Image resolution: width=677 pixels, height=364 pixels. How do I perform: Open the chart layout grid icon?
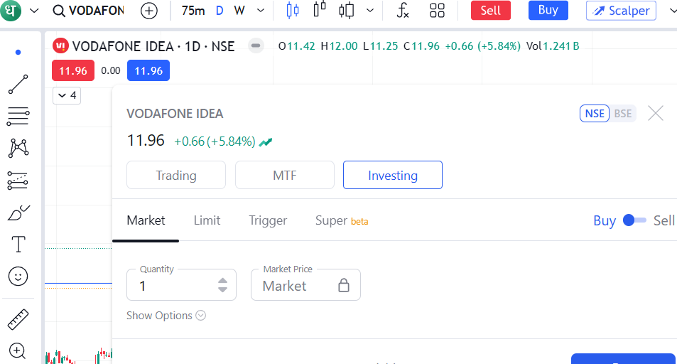(x=438, y=11)
